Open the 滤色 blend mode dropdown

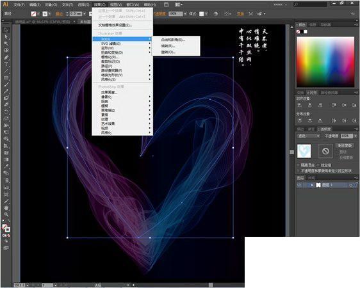pos(309,136)
